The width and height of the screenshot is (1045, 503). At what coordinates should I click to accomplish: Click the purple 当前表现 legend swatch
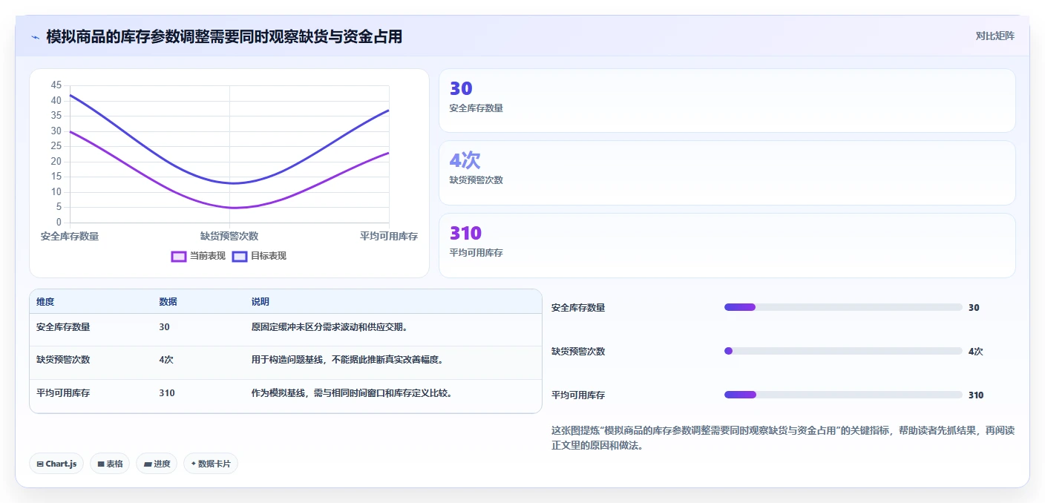tap(179, 256)
